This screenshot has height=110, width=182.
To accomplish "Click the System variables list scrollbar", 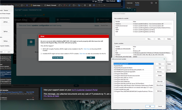I will 173,53.
